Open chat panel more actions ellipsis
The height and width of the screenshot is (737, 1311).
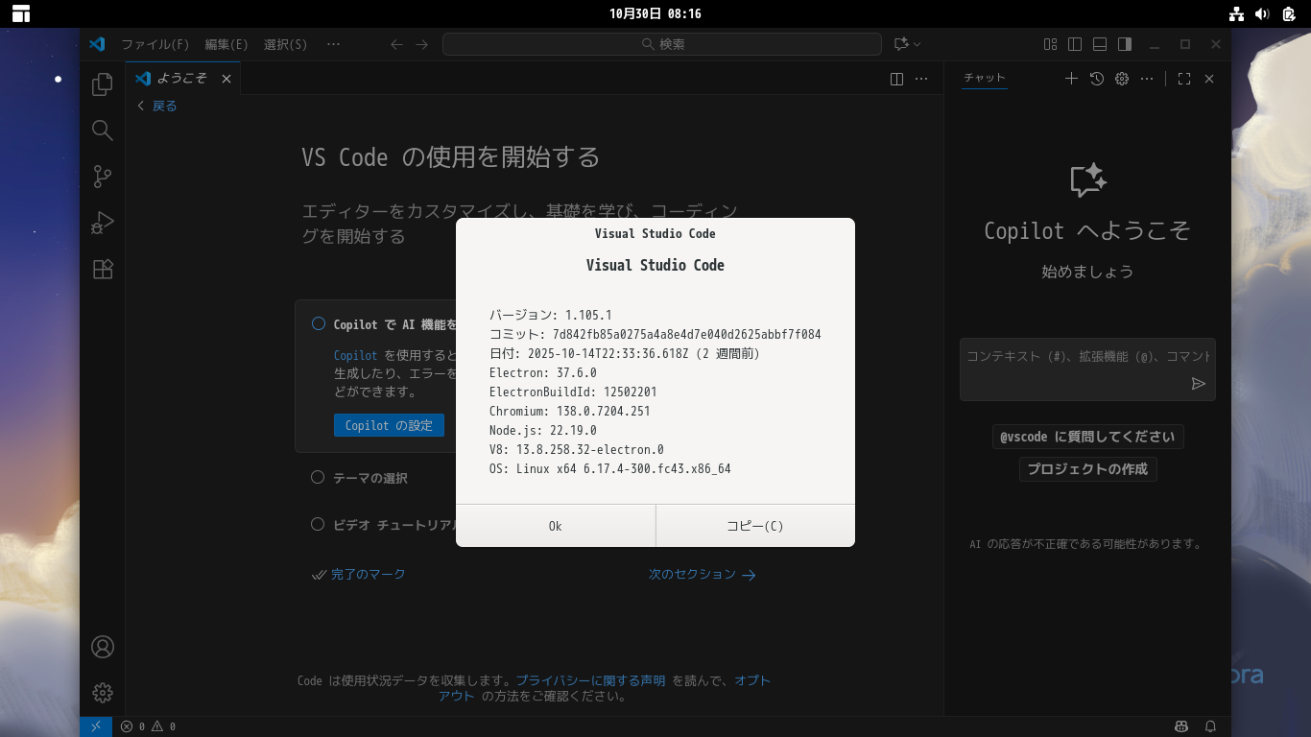coord(1147,79)
